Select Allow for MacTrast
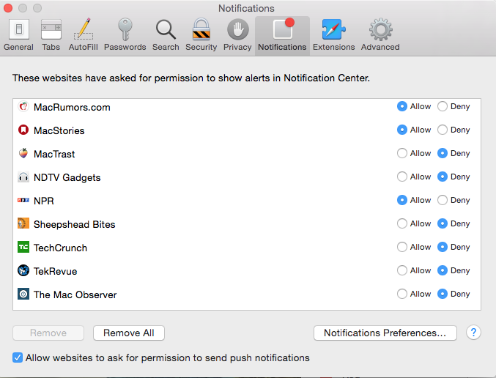Viewport: 496px width, 378px height. click(402, 153)
